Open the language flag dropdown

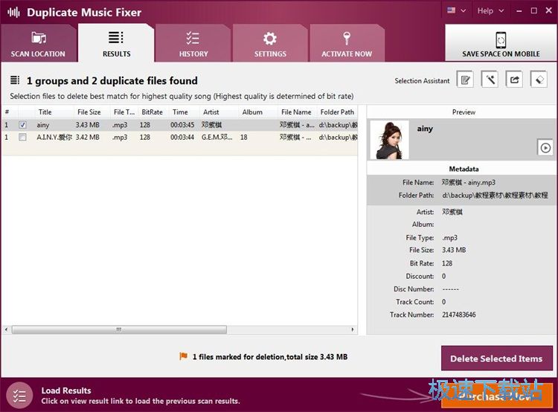tap(456, 11)
